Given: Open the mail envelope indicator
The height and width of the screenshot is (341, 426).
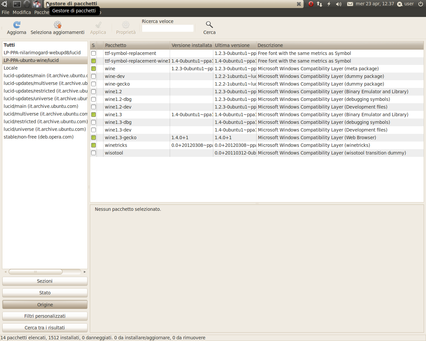Looking at the screenshot, I should (350, 4).
